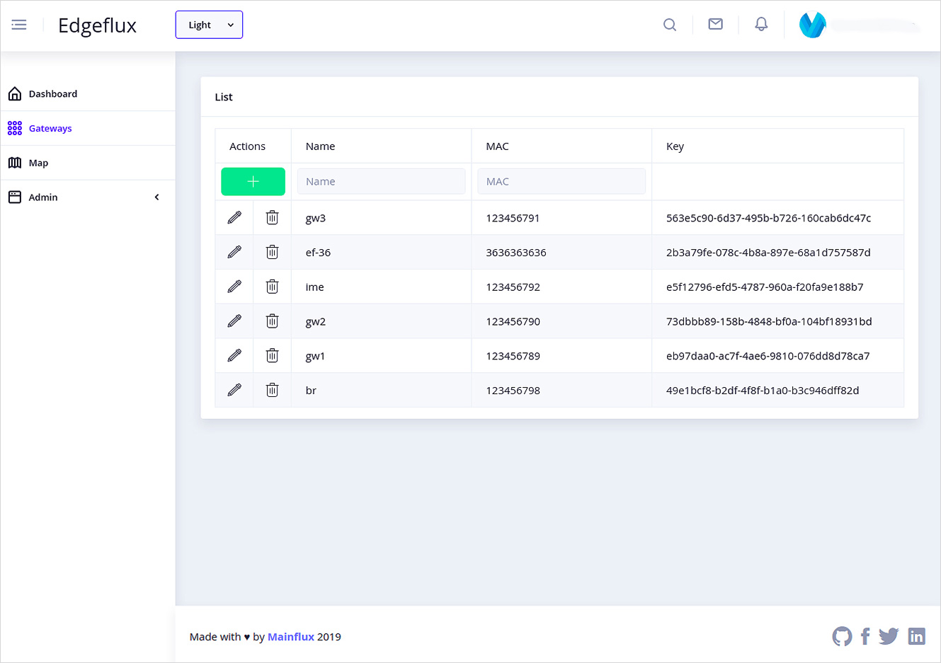Click the Name filter input field
Image resolution: width=941 pixels, height=663 pixels.
381,181
